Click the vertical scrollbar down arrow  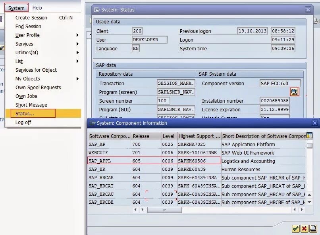click(x=309, y=202)
